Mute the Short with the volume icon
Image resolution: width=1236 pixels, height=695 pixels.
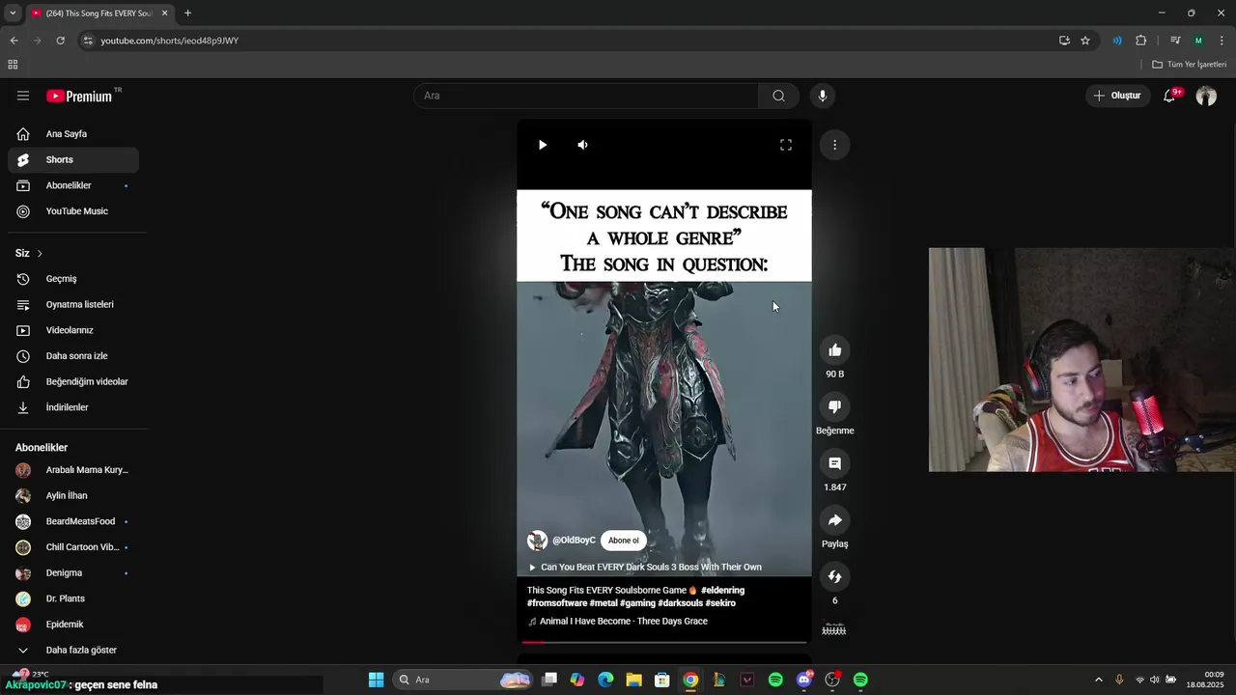tap(582, 145)
